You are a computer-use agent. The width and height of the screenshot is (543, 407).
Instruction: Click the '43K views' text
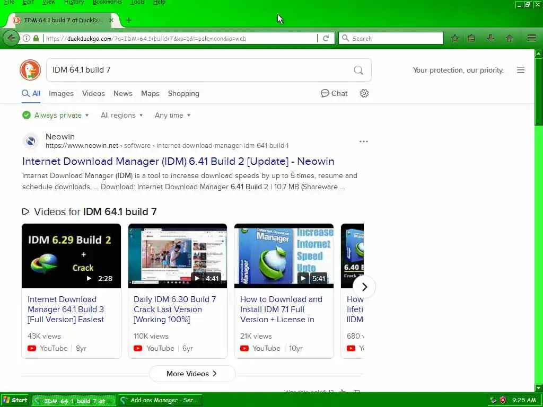coord(44,337)
